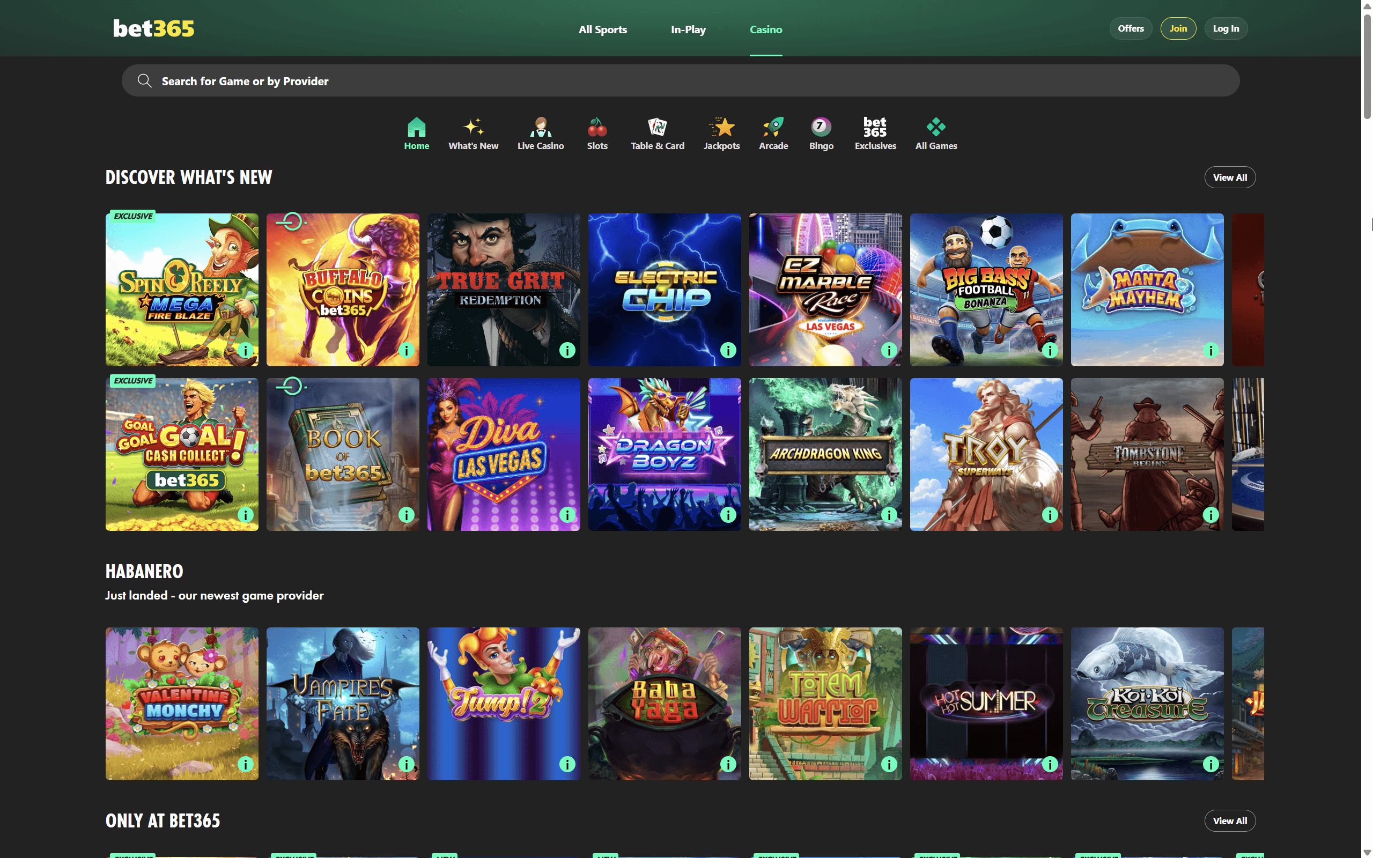1373x858 pixels.
Task: Launch the Tombstone Begins thumbnail
Action: tap(1147, 454)
